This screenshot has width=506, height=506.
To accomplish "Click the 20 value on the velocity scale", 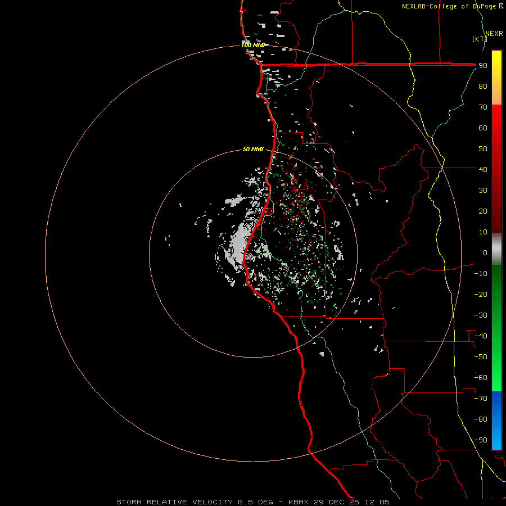I will (483, 211).
